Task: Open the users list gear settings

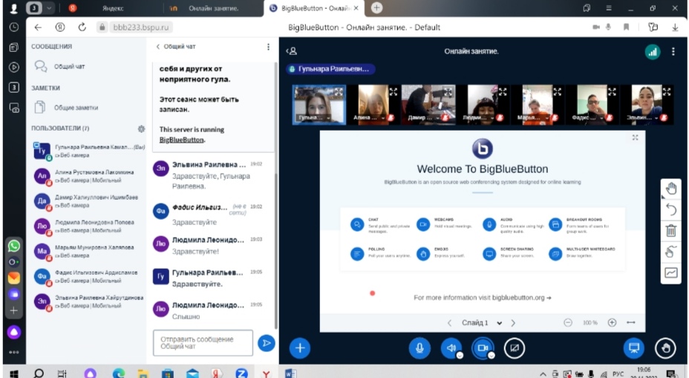Action: pyautogui.click(x=141, y=128)
